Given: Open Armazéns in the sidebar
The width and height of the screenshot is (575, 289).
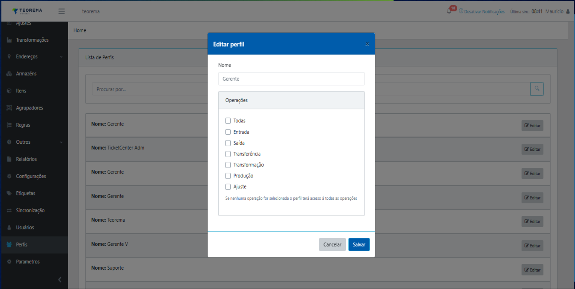Looking at the screenshot, I should pos(26,74).
